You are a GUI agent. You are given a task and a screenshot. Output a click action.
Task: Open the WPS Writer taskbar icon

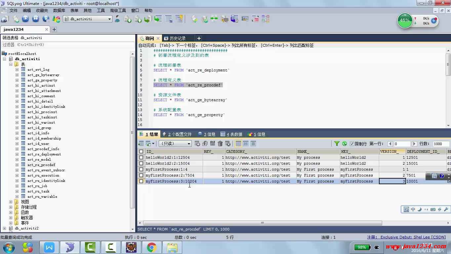pyautogui.click(x=49, y=247)
